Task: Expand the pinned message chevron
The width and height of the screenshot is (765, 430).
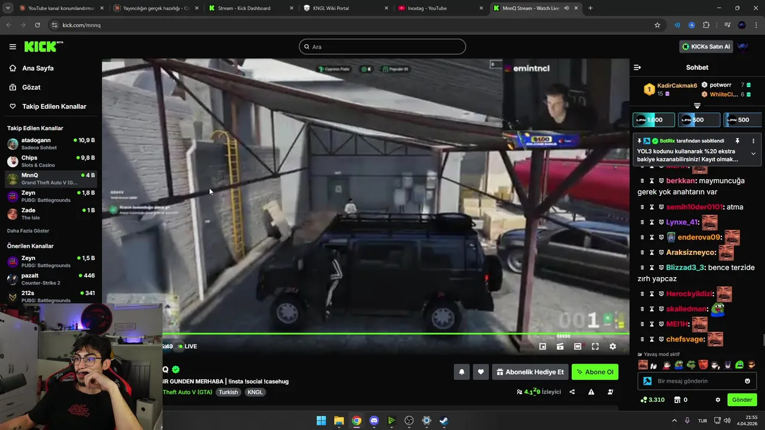Action: click(753, 153)
